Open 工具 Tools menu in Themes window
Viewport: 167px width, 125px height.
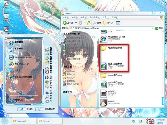point(106,17)
